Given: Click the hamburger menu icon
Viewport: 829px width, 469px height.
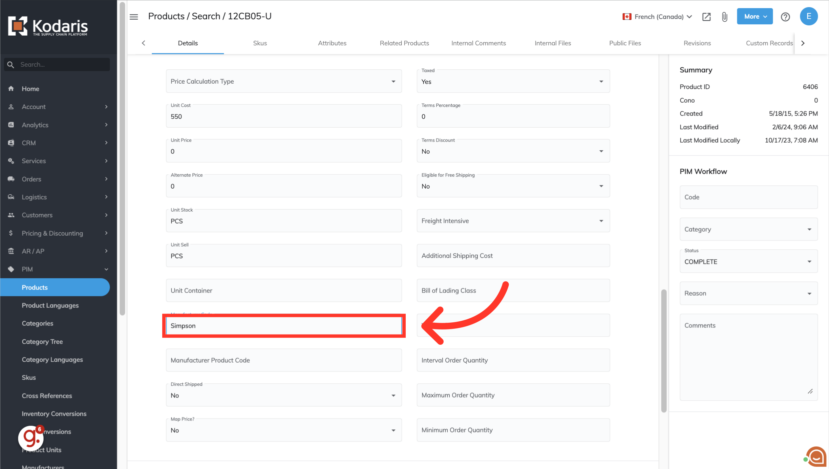Looking at the screenshot, I should pos(134,17).
